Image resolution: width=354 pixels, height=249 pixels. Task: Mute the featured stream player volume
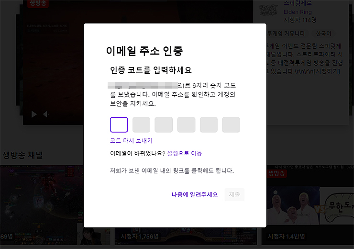pos(46,114)
